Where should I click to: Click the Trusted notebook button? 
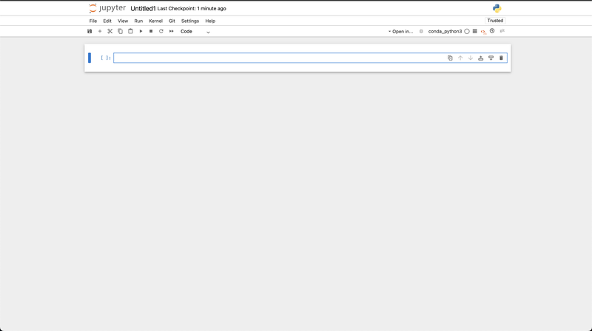pyautogui.click(x=495, y=21)
